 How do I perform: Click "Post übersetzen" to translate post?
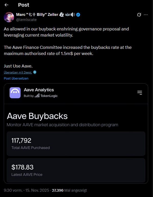16,79
